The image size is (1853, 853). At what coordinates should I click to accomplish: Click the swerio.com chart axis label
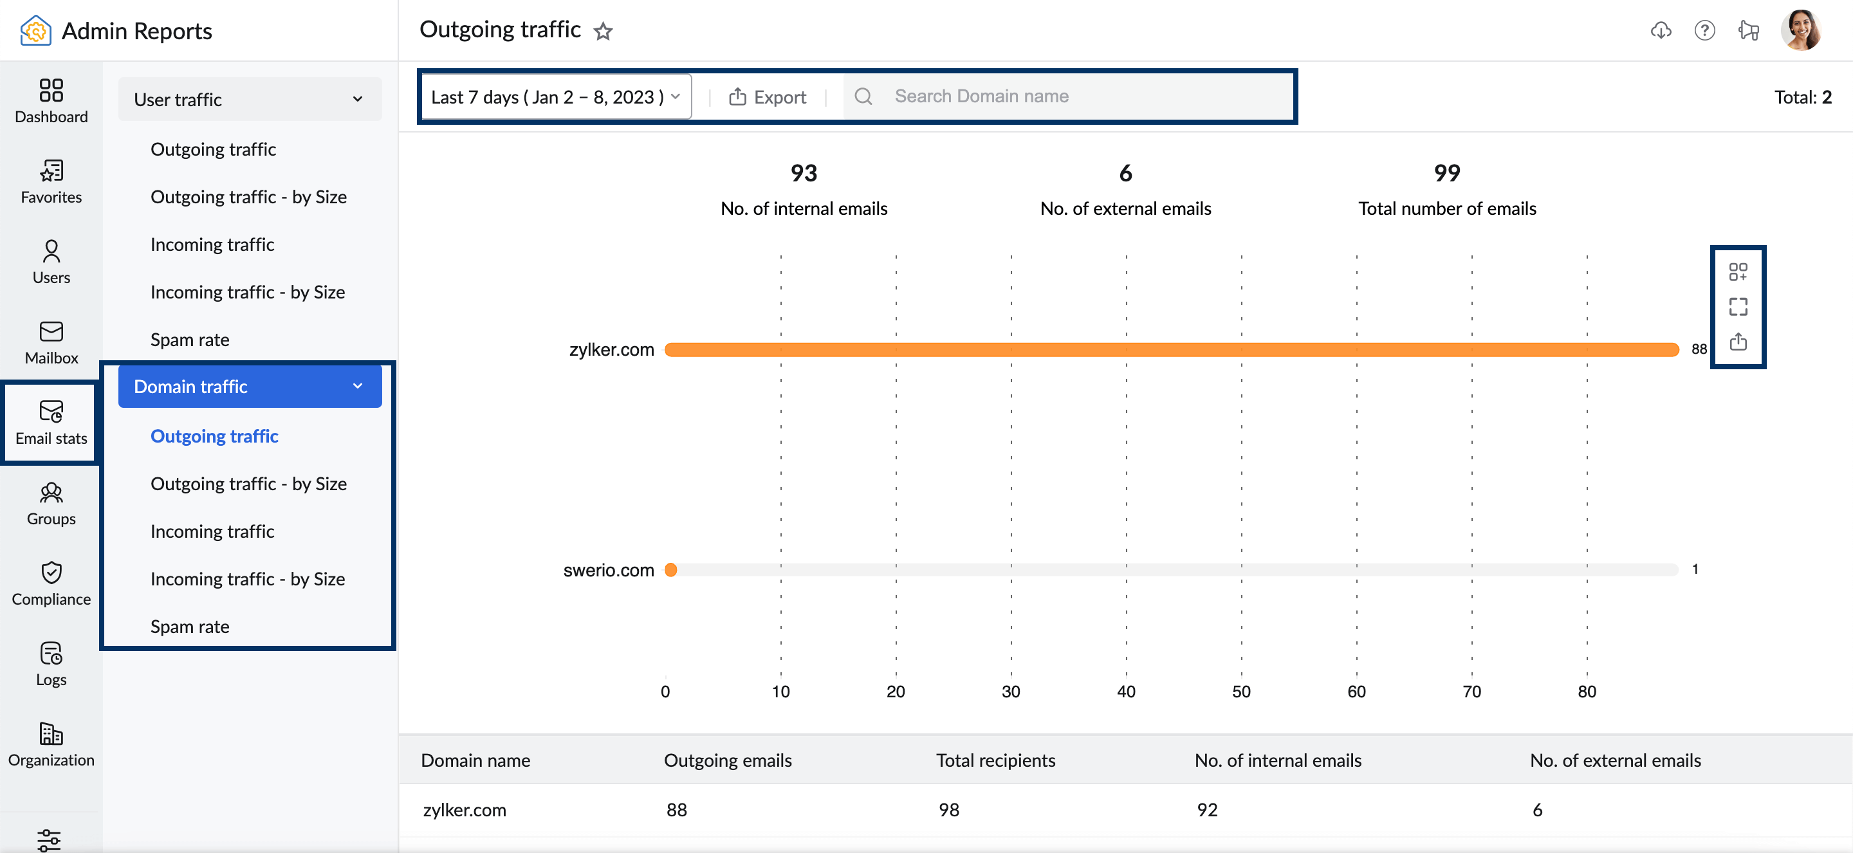(609, 569)
